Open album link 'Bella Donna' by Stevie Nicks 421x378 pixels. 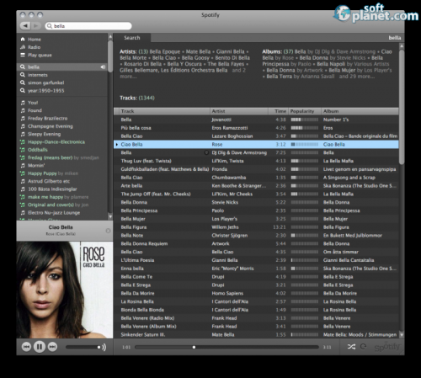tap(313, 58)
